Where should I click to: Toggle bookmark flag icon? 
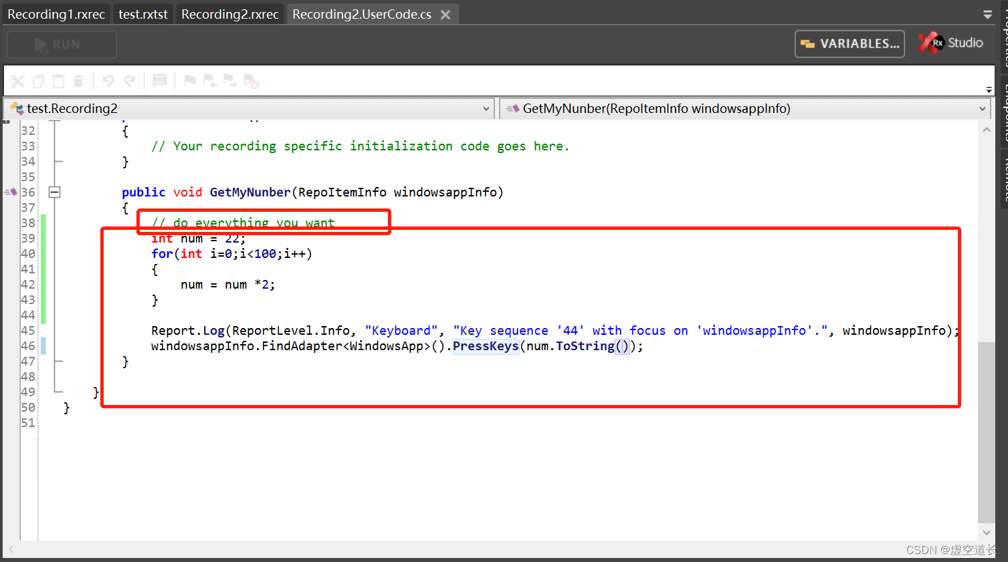click(190, 81)
